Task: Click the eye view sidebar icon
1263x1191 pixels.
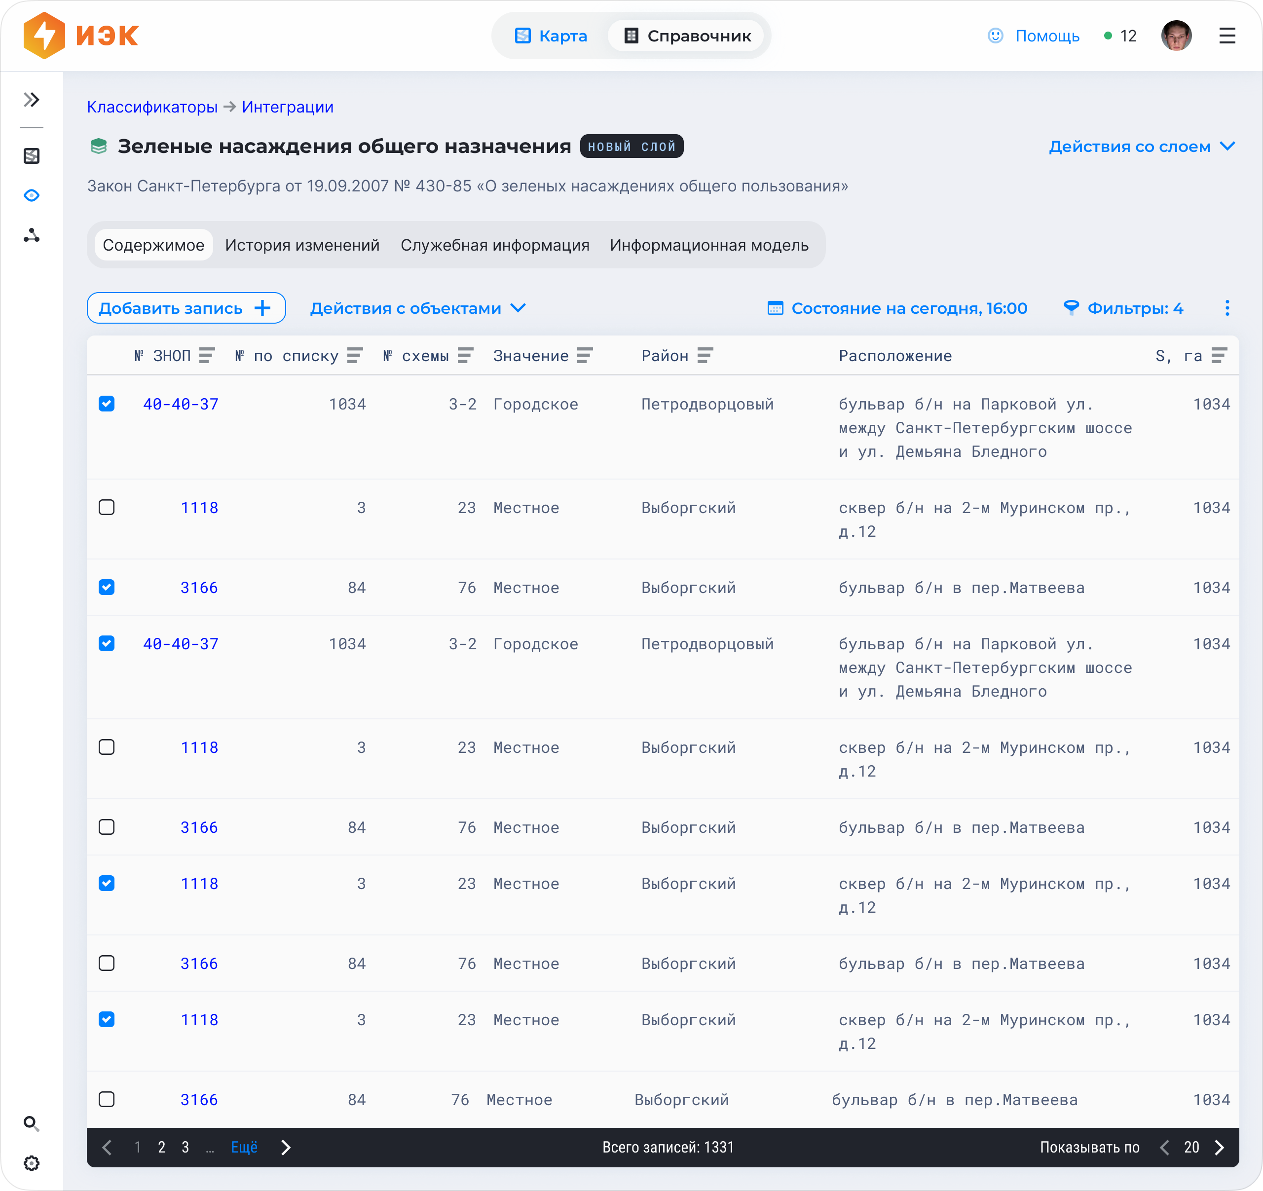Action: click(31, 196)
